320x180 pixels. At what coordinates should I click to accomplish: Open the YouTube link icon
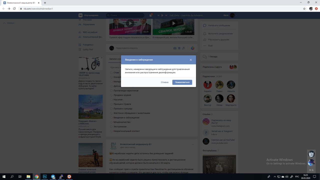206,141
